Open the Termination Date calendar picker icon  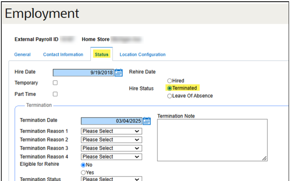coord(147,121)
